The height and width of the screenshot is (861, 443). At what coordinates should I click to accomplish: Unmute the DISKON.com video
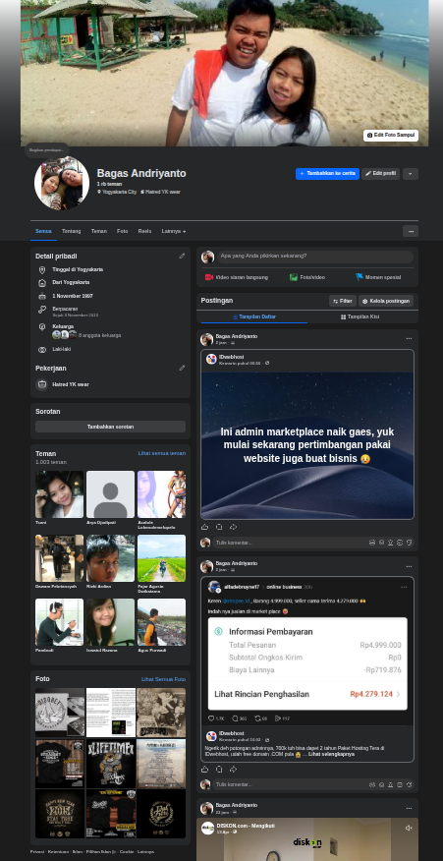pos(409,828)
